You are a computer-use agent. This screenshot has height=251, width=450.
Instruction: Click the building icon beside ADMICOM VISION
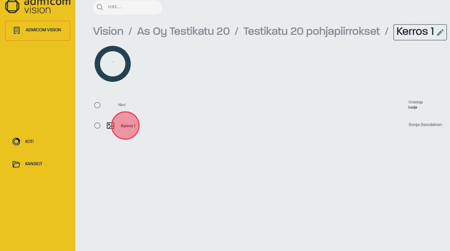tap(16, 30)
